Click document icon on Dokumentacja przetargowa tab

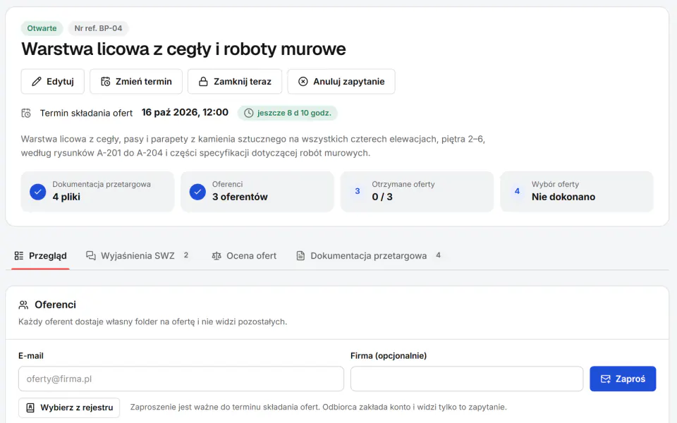coord(300,256)
